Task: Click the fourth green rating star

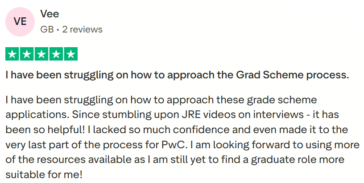Action: [x=56, y=54]
